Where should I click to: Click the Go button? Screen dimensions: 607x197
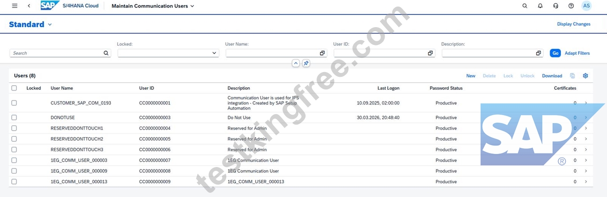tap(555, 53)
